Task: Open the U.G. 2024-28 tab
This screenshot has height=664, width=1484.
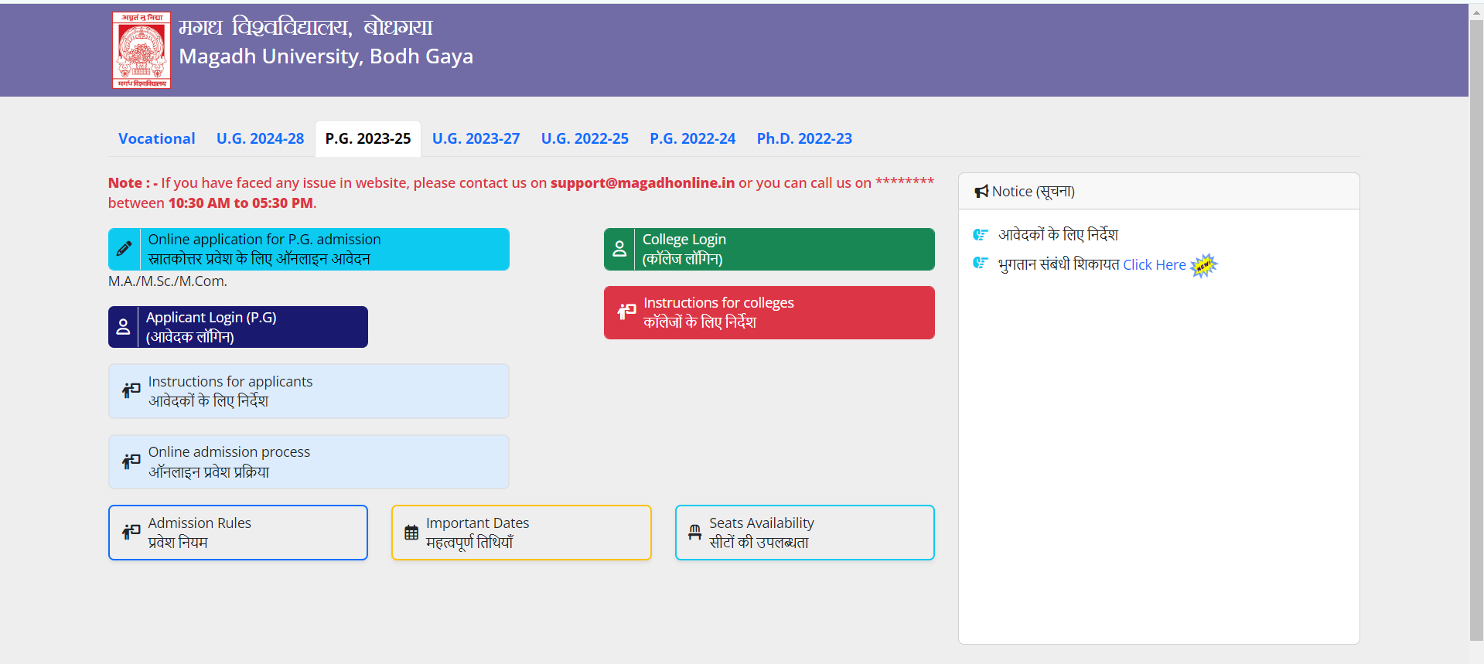Action: click(x=261, y=138)
